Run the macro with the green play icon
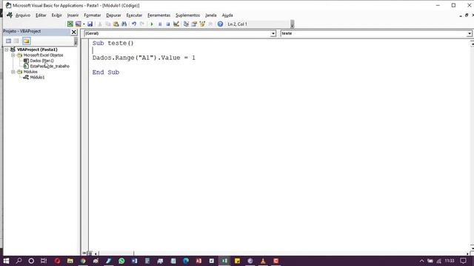474x266 pixels. [152, 24]
